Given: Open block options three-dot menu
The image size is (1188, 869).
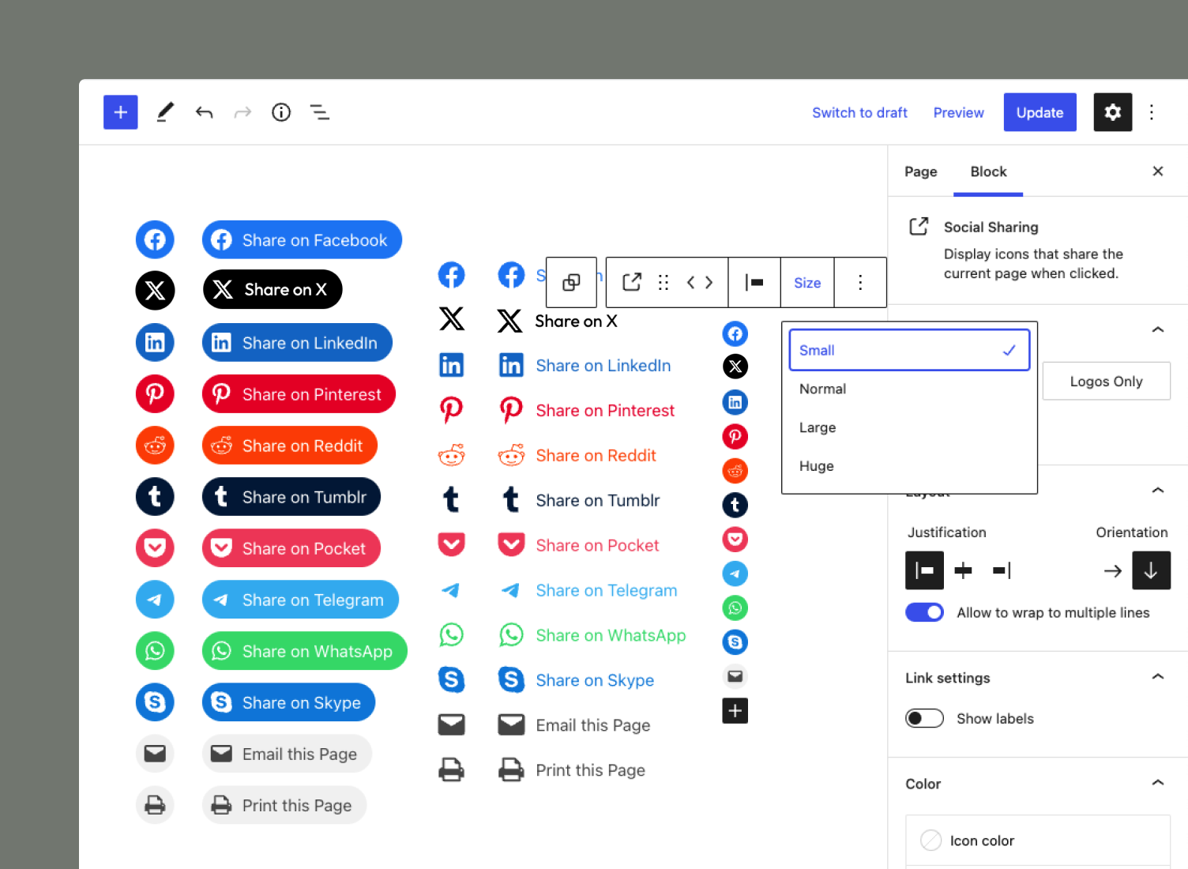Looking at the screenshot, I should tap(860, 283).
